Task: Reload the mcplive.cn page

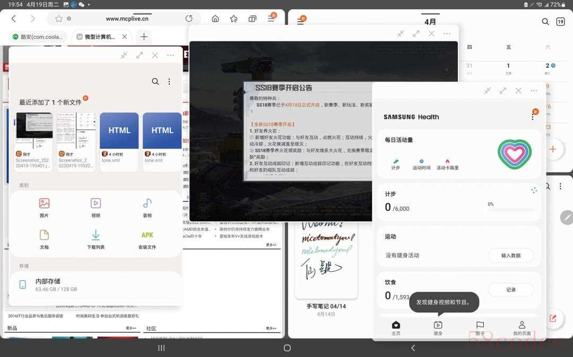Action: pos(189,18)
